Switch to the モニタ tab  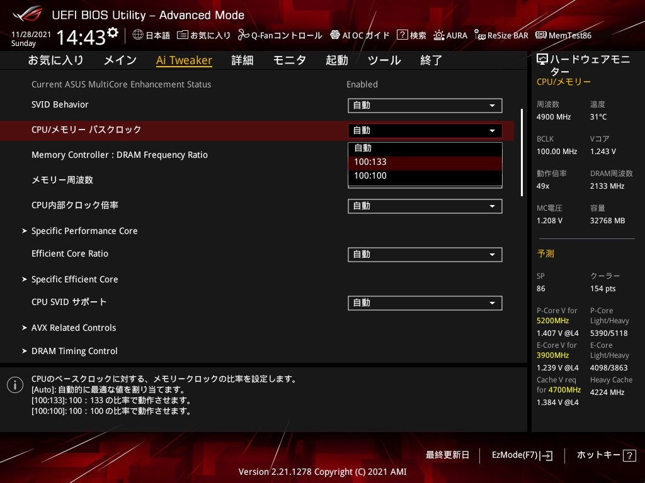click(290, 60)
